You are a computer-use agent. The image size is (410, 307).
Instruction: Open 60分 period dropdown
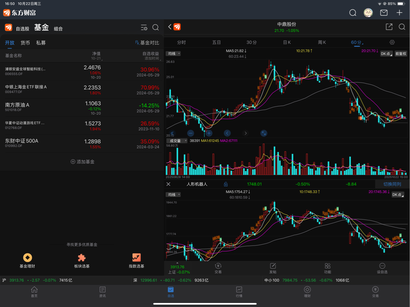[357, 42]
